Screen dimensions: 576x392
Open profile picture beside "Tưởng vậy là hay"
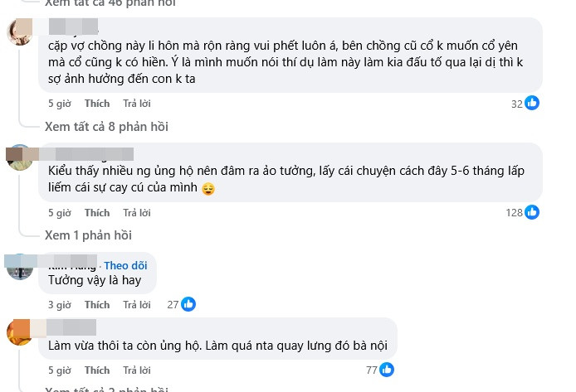click(19, 266)
